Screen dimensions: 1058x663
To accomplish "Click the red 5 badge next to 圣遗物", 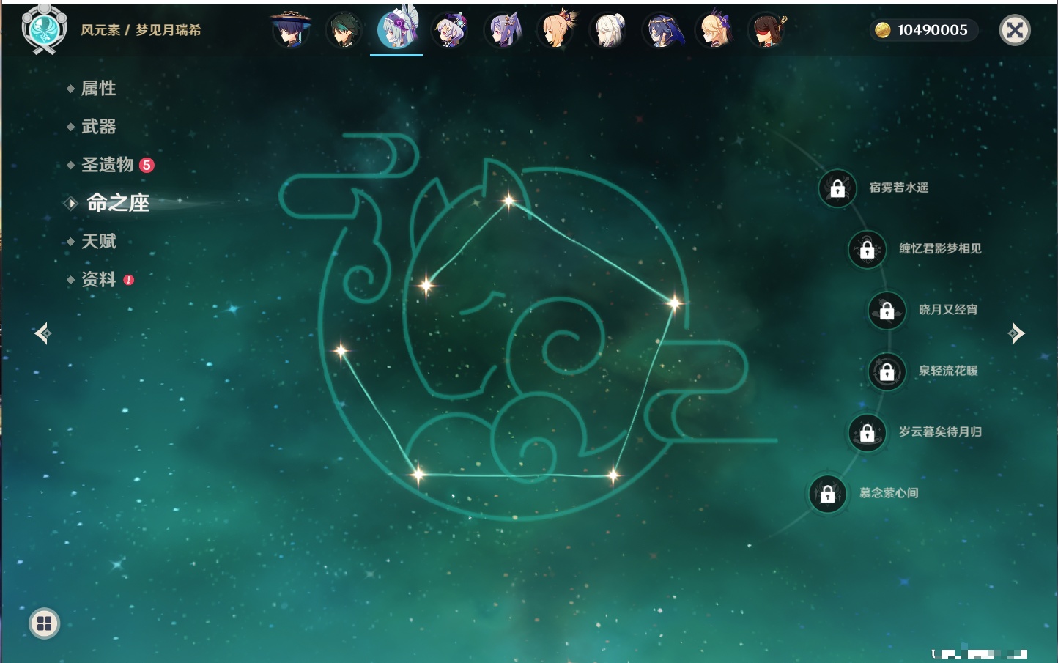I will 147,165.
